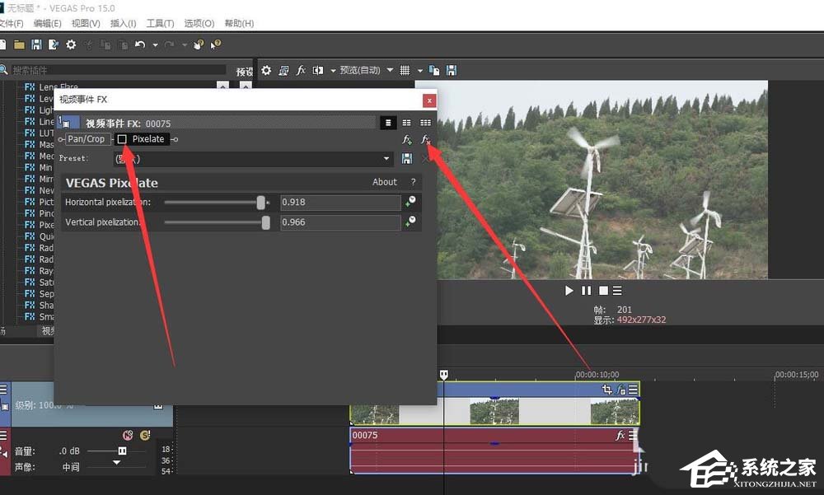Image resolution: width=824 pixels, height=495 pixels.
Task: Open the 工具(T) menu
Action: [x=160, y=23]
